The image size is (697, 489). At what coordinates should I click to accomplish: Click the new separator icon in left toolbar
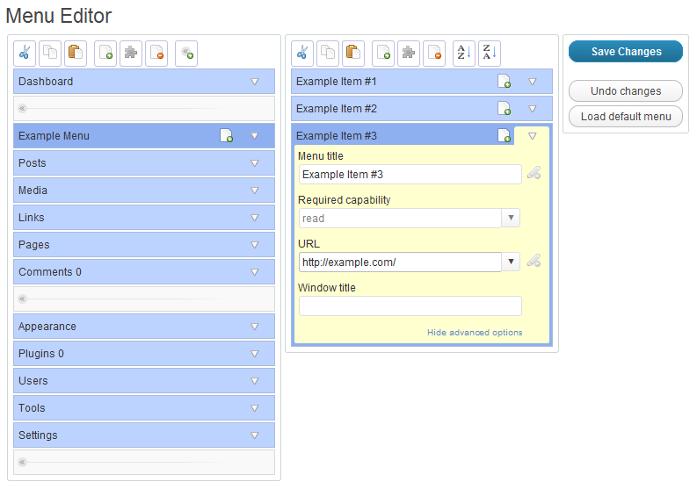(x=185, y=53)
